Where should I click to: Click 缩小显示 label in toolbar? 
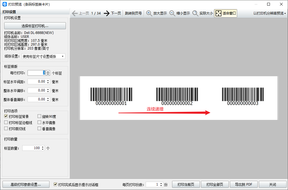click(x=183, y=13)
